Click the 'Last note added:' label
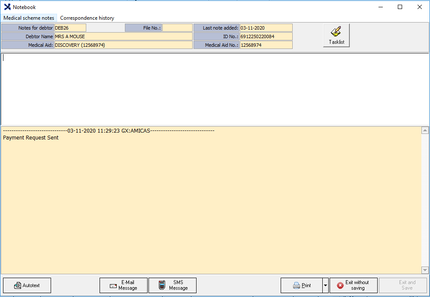 [x=216, y=28]
